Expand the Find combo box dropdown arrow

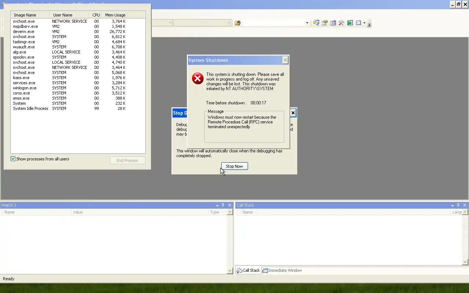[307, 23]
